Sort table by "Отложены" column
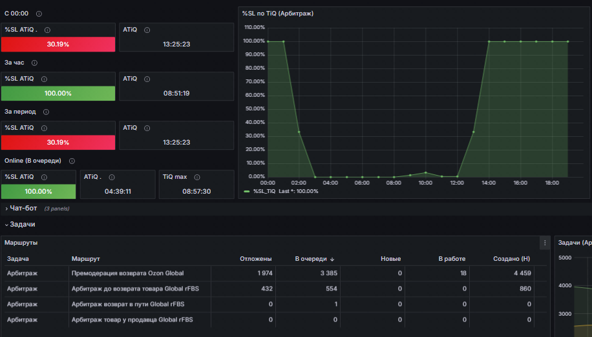Viewport: 592px width, 337px height. point(255,259)
